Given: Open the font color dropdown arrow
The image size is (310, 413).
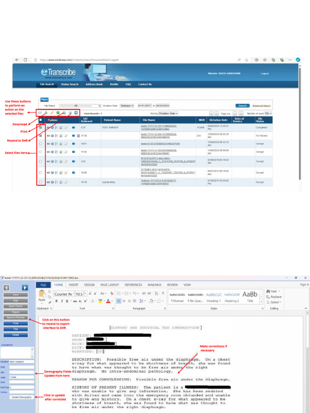Looking at the screenshot, I should (112, 301).
